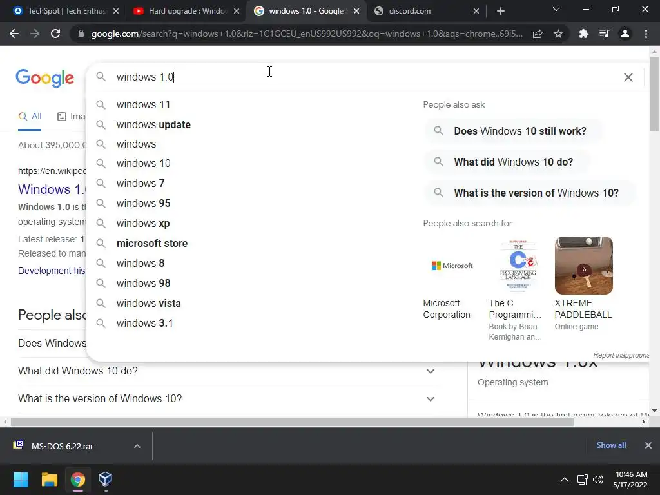Close the windows 1.0 Google tab
Image resolution: width=660 pixels, height=495 pixels.
click(356, 11)
